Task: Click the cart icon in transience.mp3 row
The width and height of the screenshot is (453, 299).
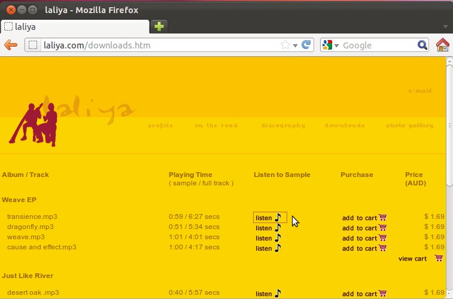Action: (382, 217)
